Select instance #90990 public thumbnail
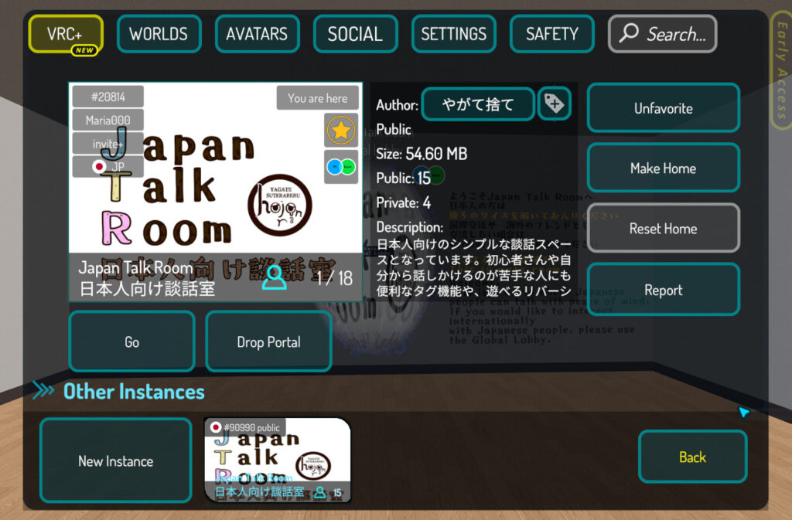 pyautogui.click(x=278, y=460)
